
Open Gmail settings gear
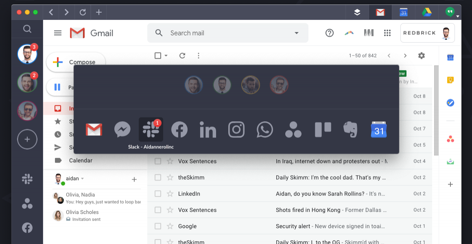(x=422, y=55)
